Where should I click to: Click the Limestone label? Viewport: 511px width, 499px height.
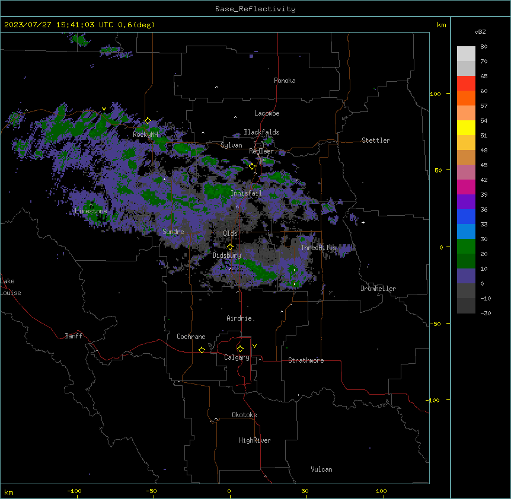[91, 211]
